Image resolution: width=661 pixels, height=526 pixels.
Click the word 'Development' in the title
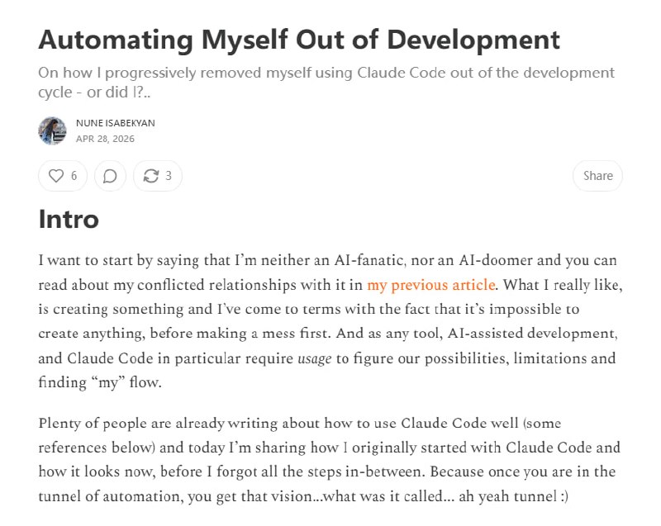point(473,40)
